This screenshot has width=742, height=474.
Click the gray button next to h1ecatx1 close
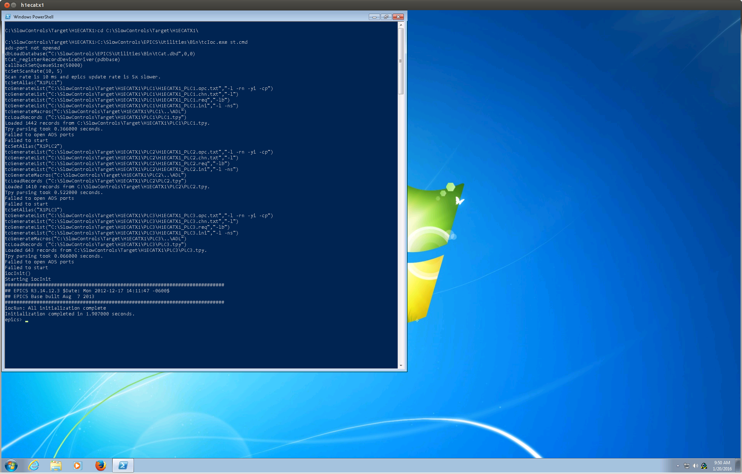(x=14, y=5)
